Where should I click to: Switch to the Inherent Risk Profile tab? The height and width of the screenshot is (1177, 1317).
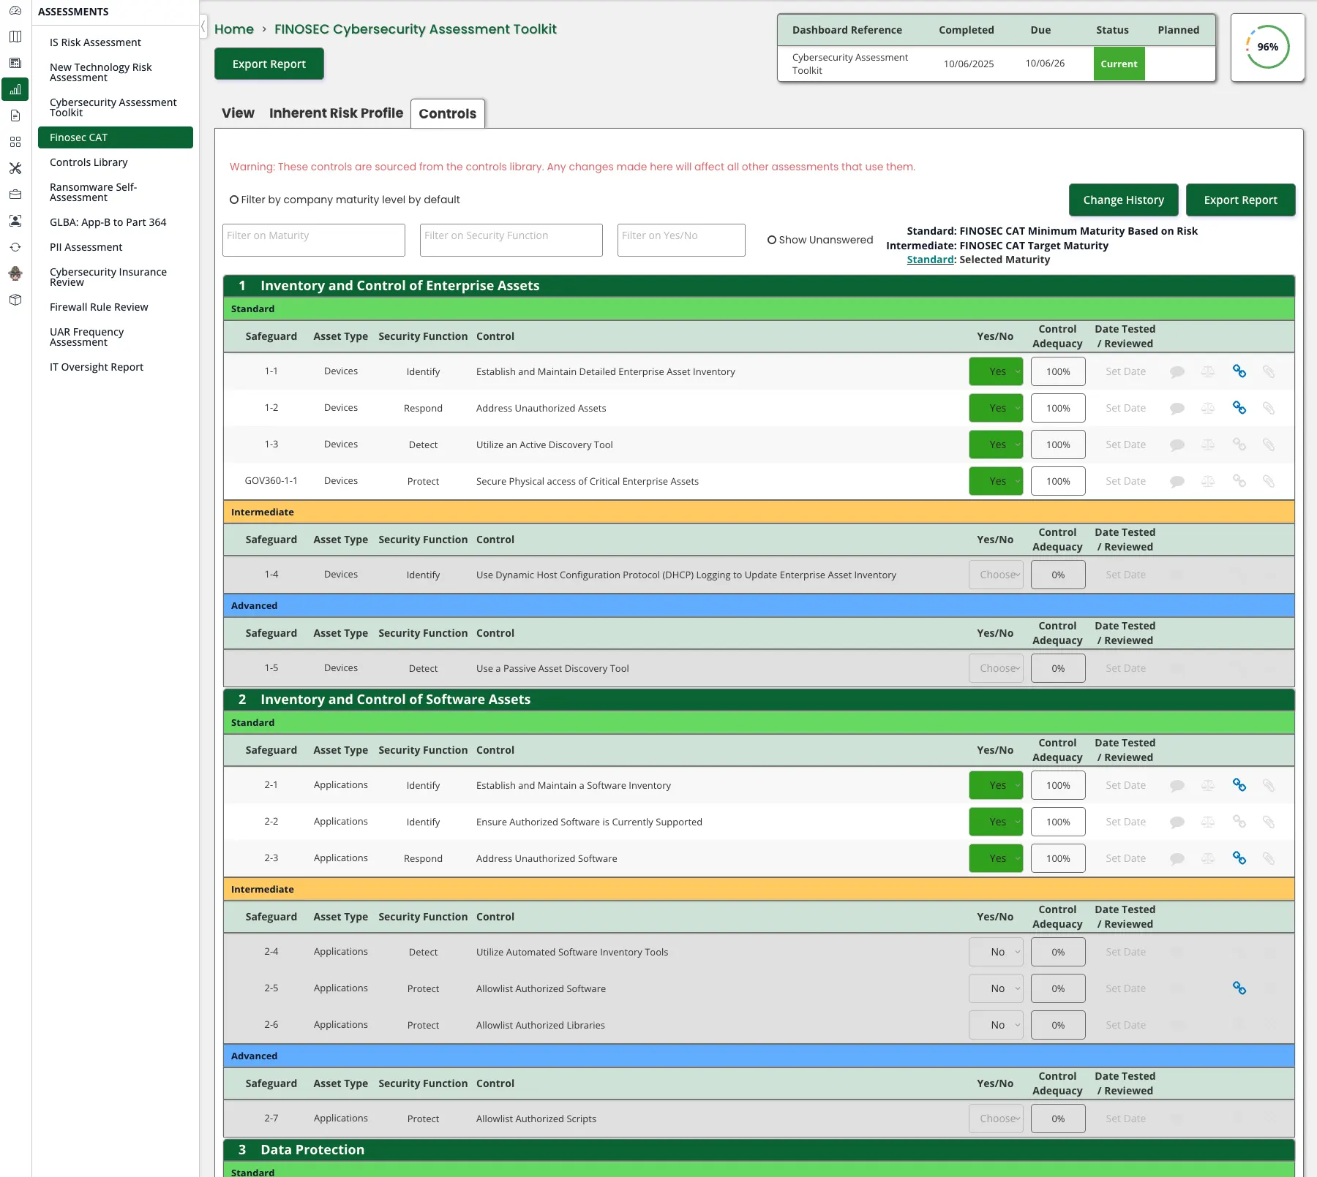[336, 113]
